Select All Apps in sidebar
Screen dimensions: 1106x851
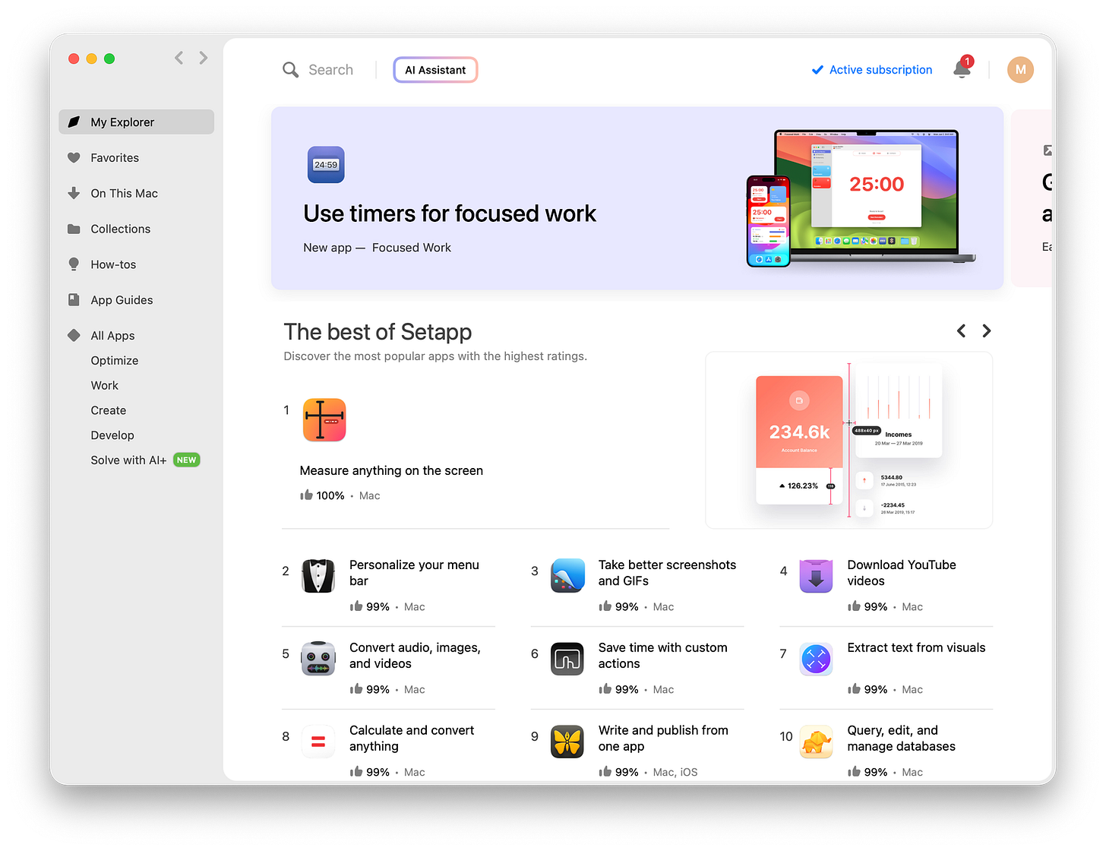pyautogui.click(x=112, y=336)
